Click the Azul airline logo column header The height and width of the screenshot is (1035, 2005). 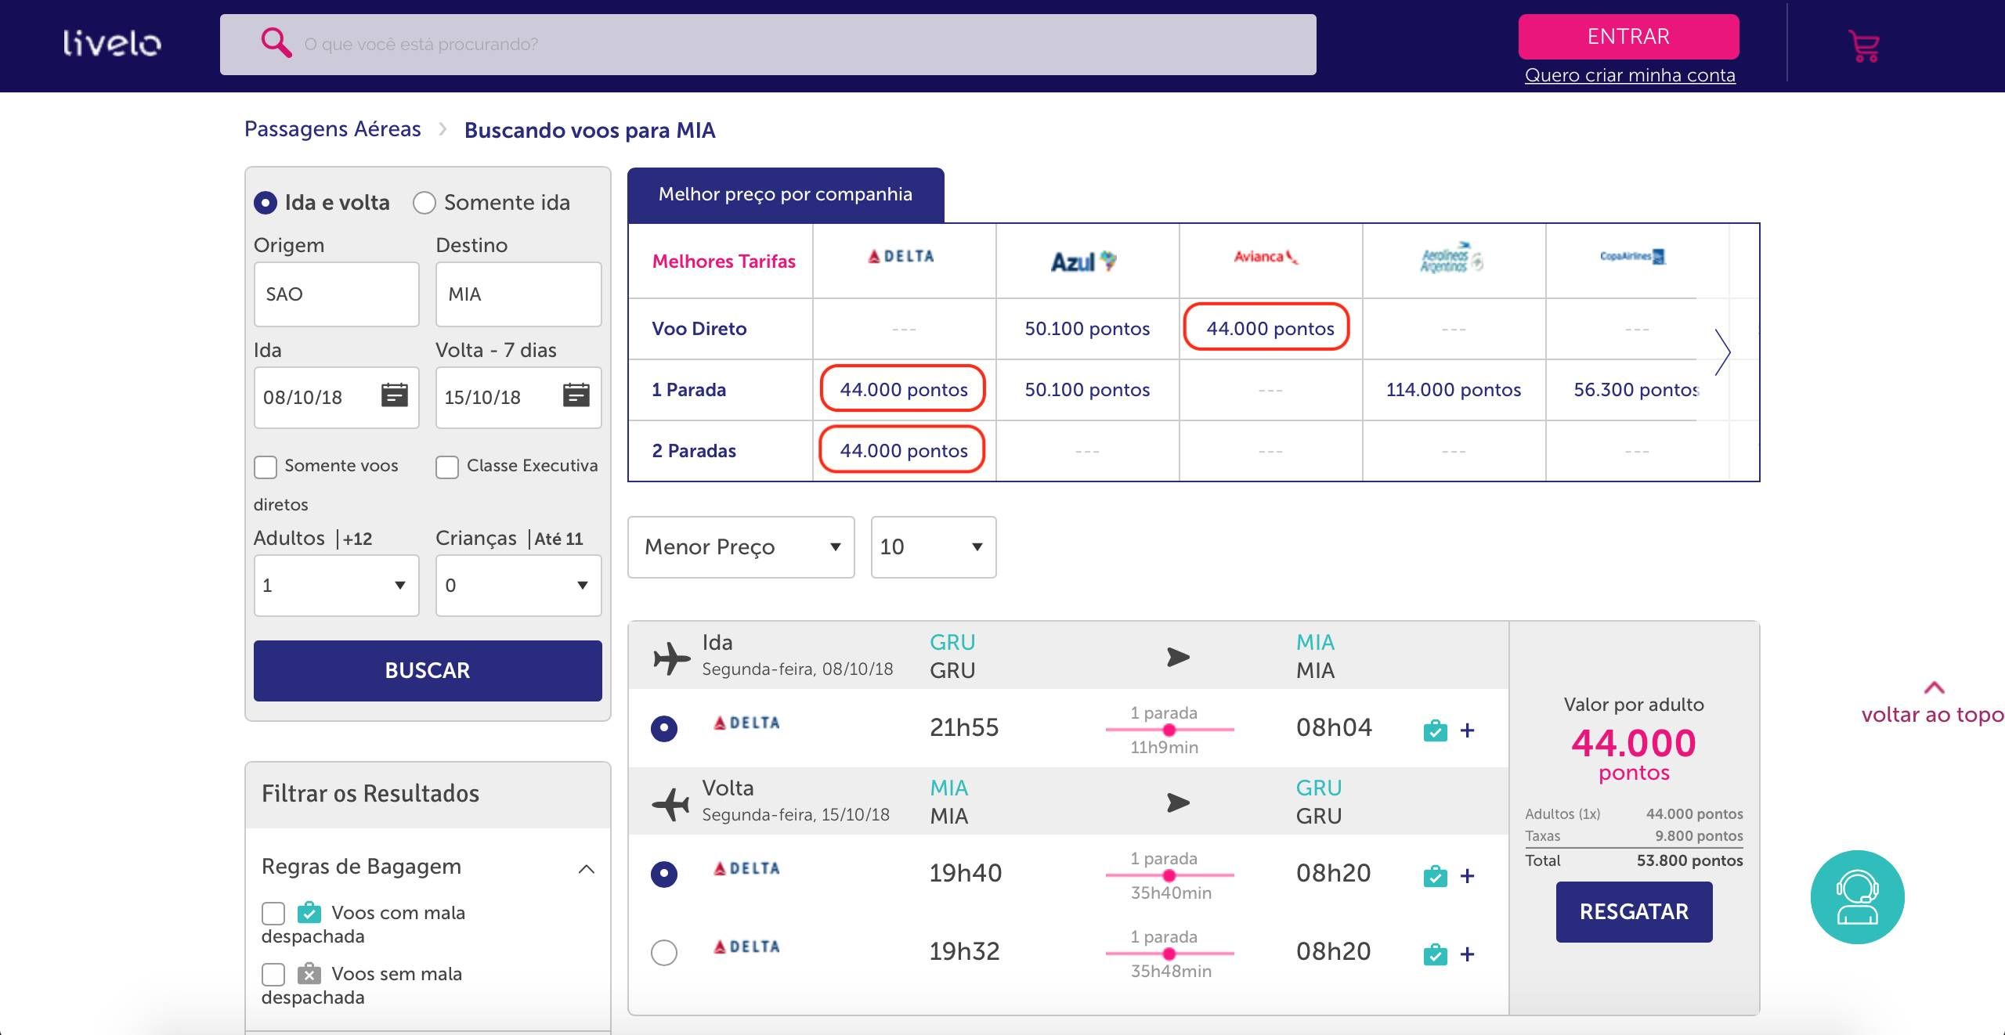(x=1084, y=261)
